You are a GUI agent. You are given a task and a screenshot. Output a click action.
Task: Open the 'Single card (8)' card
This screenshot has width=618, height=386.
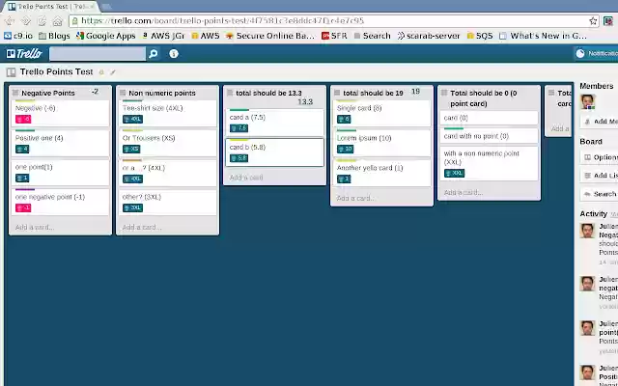[x=381, y=114]
